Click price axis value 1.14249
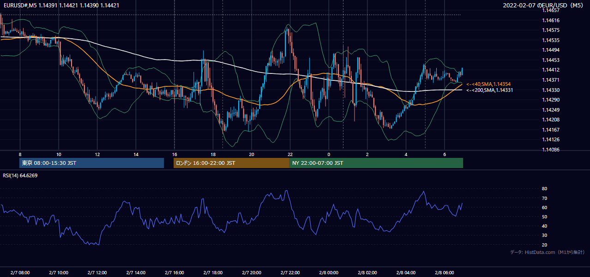The width and height of the screenshot is (590, 277). [550, 109]
